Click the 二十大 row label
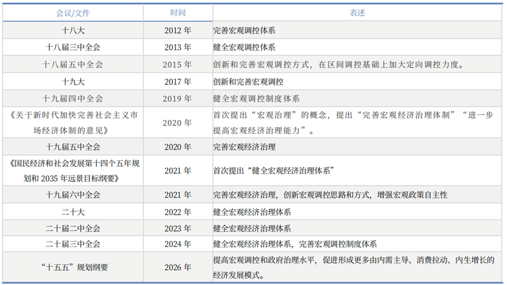Viewport: 507px width, 285px height. click(73, 212)
